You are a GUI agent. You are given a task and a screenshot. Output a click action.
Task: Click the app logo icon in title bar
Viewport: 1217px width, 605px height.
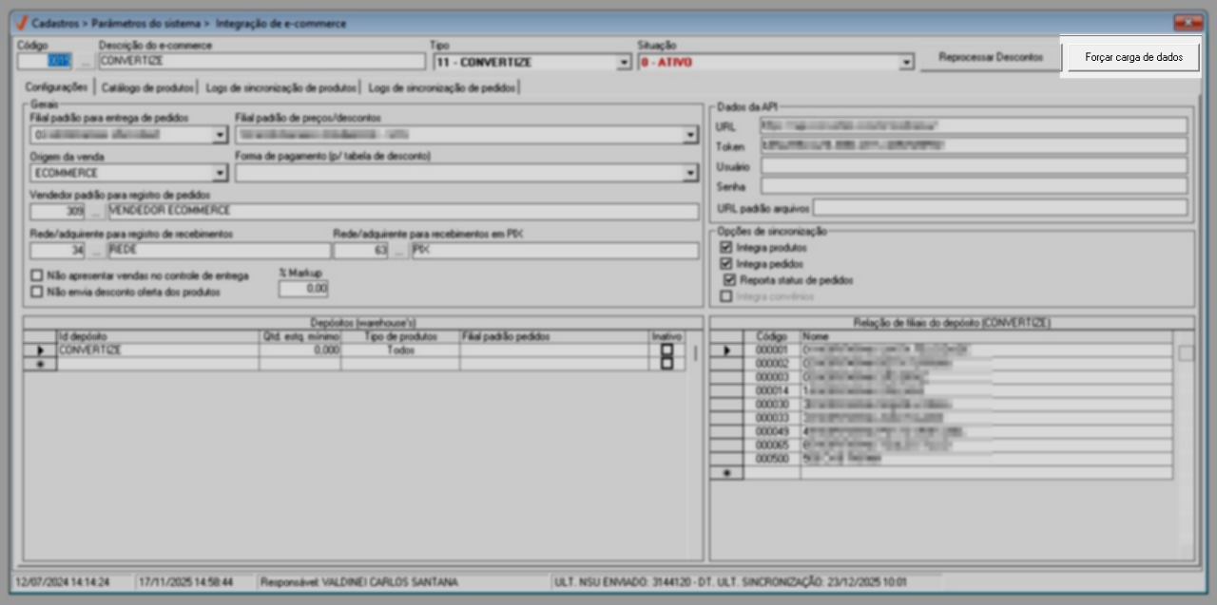[23, 22]
